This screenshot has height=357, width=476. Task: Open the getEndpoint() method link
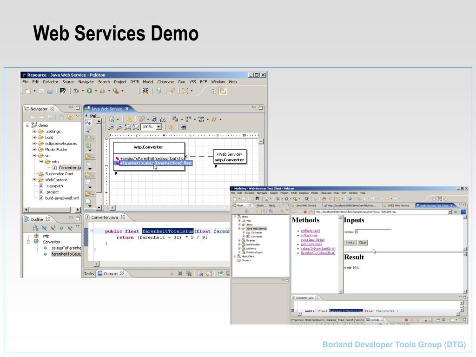click(310, 231)
